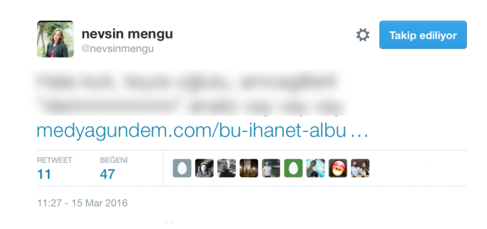Open the blue pool photo avatar
Image resolution: width=487 pixels, height=229 pixels.
pyautogui.click(x=316, y=168)
